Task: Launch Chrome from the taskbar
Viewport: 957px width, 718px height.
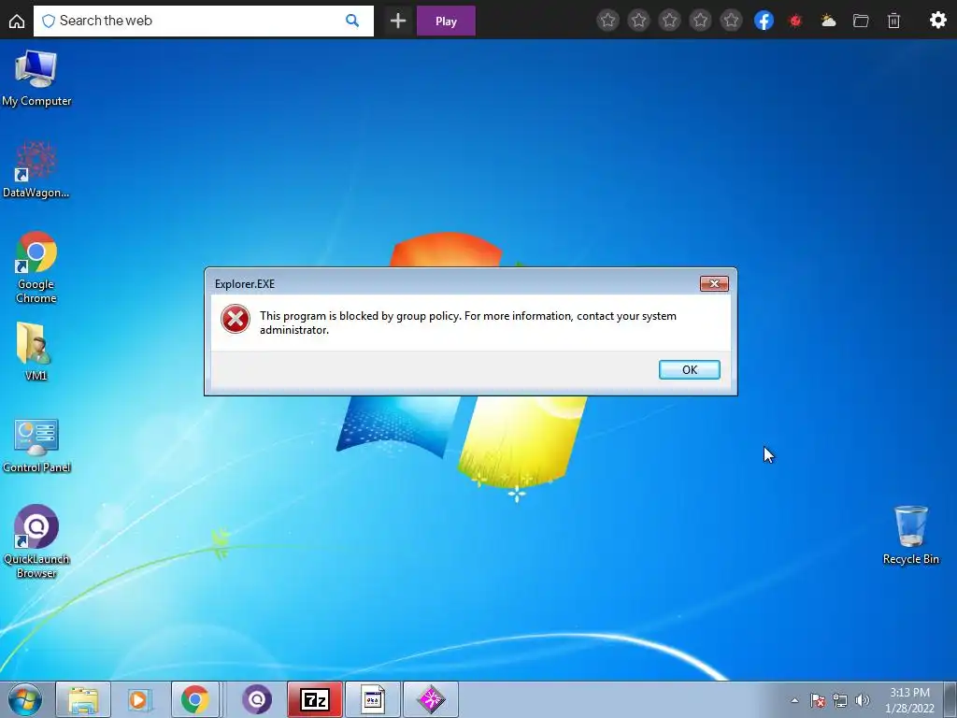Action: [x=194, y=699]
